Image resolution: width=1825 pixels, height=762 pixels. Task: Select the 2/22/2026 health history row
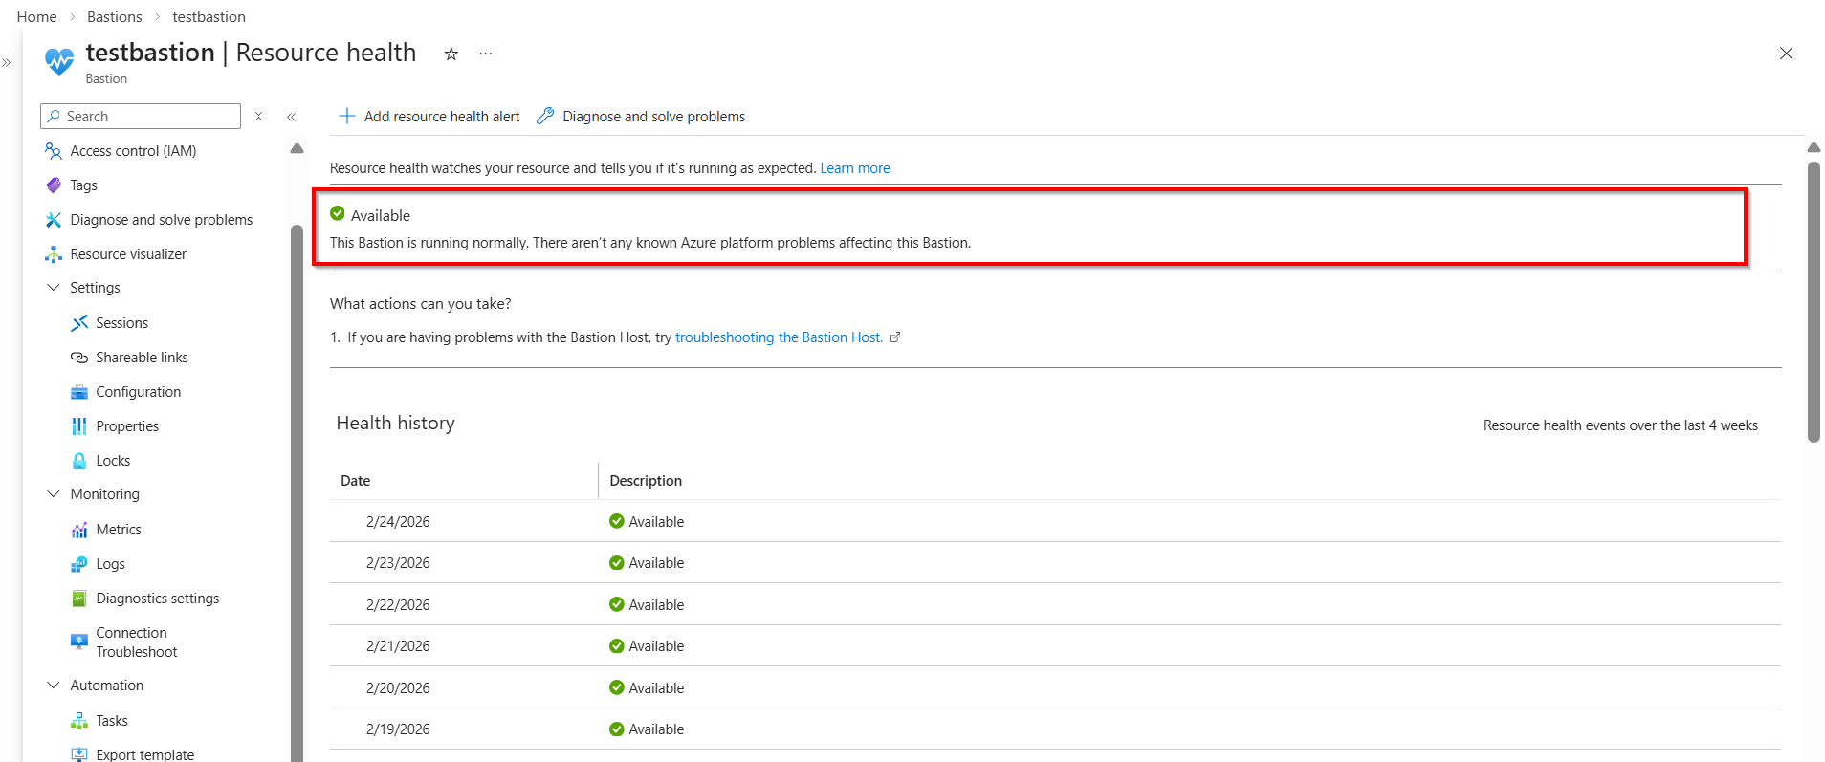1055,605
